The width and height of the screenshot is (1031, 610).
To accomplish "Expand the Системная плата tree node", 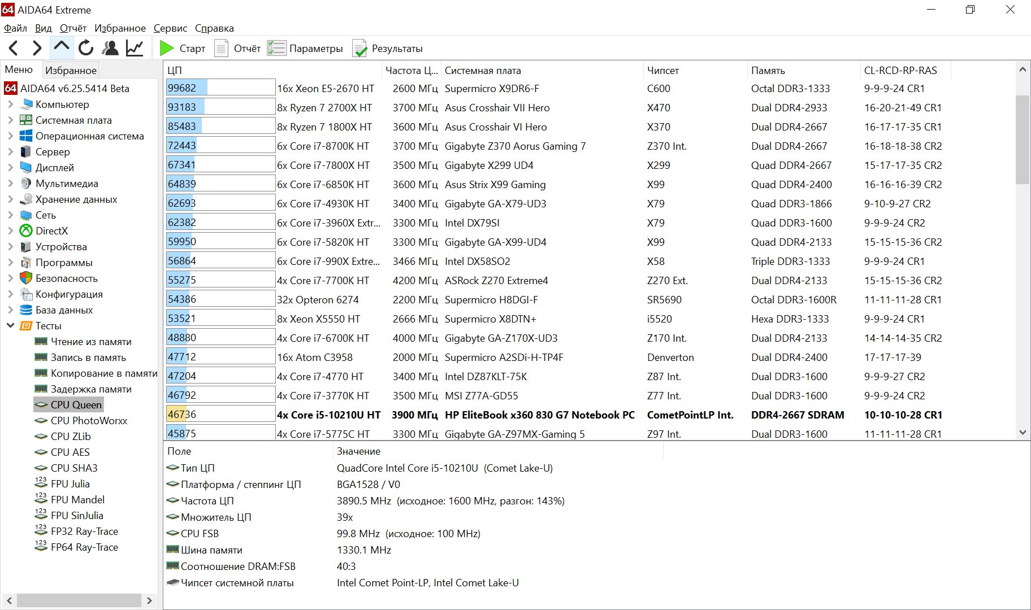I will [10, 120].
